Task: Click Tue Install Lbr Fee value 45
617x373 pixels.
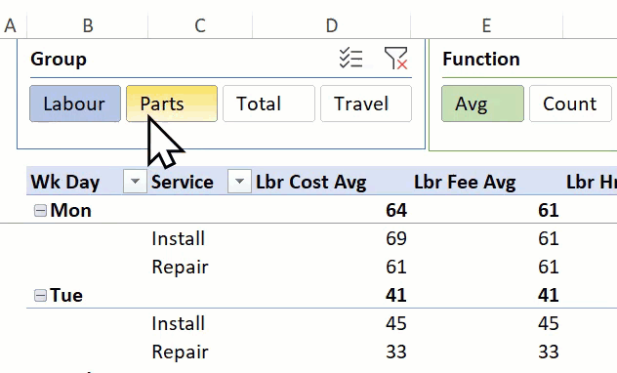Action: coord(549,324)
